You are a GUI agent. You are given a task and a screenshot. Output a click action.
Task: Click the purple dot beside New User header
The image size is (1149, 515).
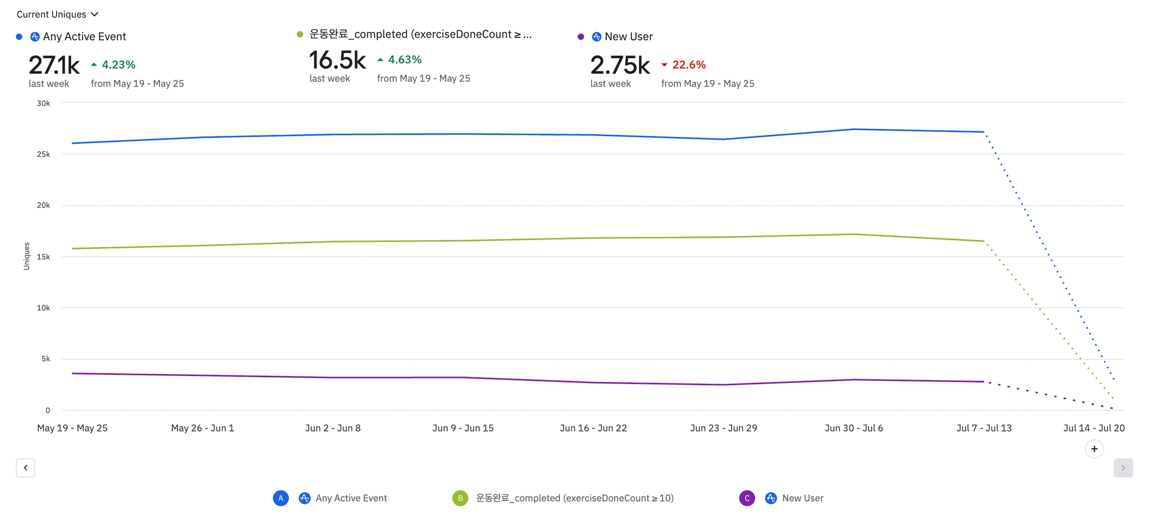[581, 36]
